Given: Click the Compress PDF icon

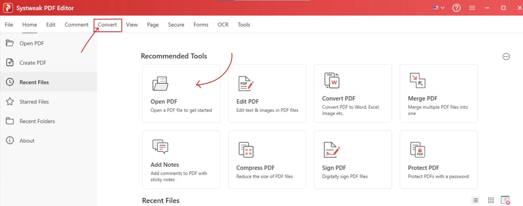Looking at the screenshot, I should tap(246, 150).
